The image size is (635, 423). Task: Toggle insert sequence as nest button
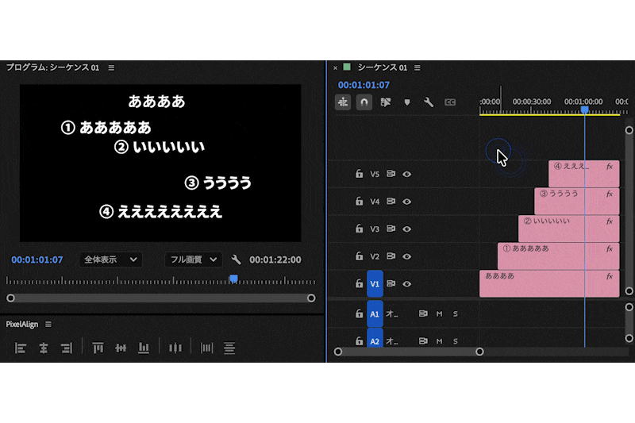343,102
